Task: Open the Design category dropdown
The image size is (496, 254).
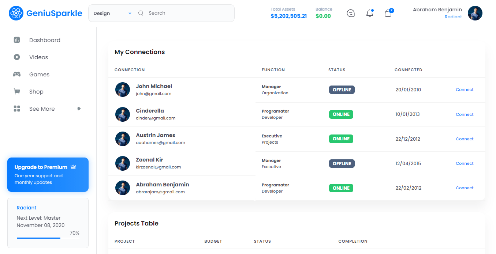Action: point(112,13)
